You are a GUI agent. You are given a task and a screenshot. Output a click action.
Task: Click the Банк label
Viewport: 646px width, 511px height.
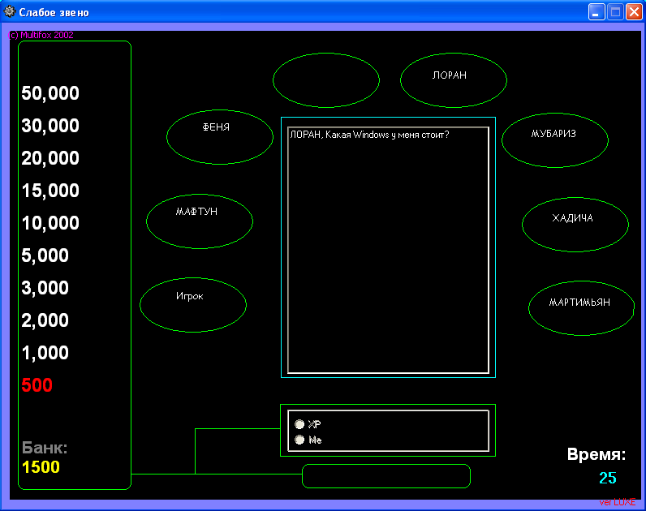pos(45,448)
